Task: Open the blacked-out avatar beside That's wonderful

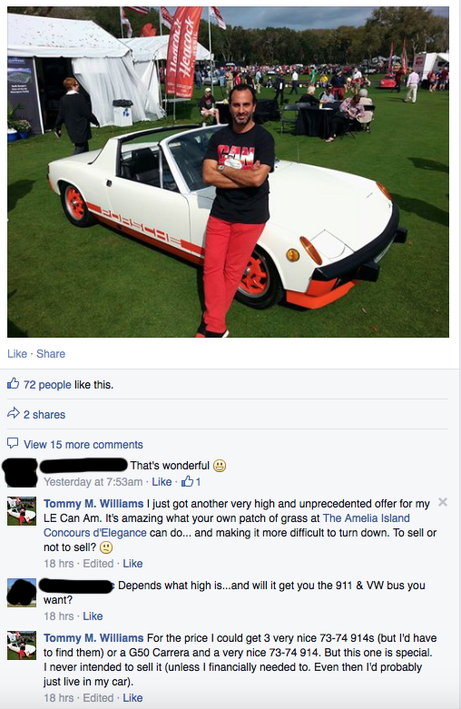Action: [x=19, y=473]
